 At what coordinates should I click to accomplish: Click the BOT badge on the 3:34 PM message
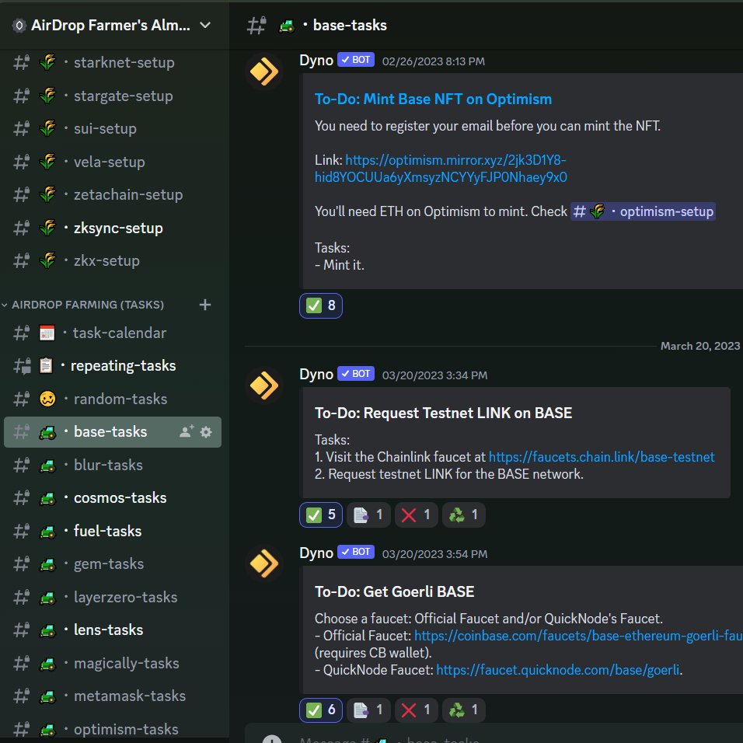(356, 374)
